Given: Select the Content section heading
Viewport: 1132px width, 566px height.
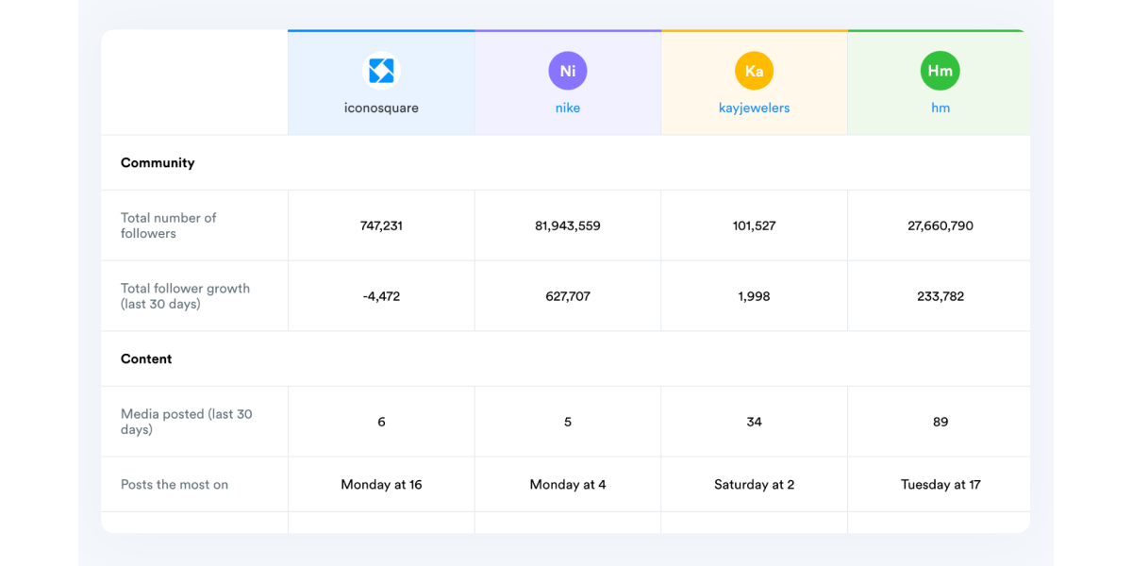Looking at the screenshot, I should point(146,358).
